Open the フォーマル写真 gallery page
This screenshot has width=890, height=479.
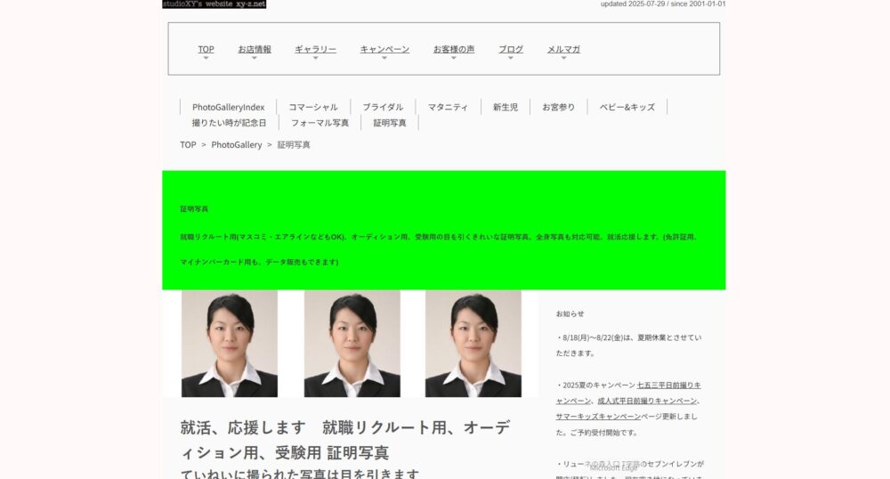tap(320, 123)
